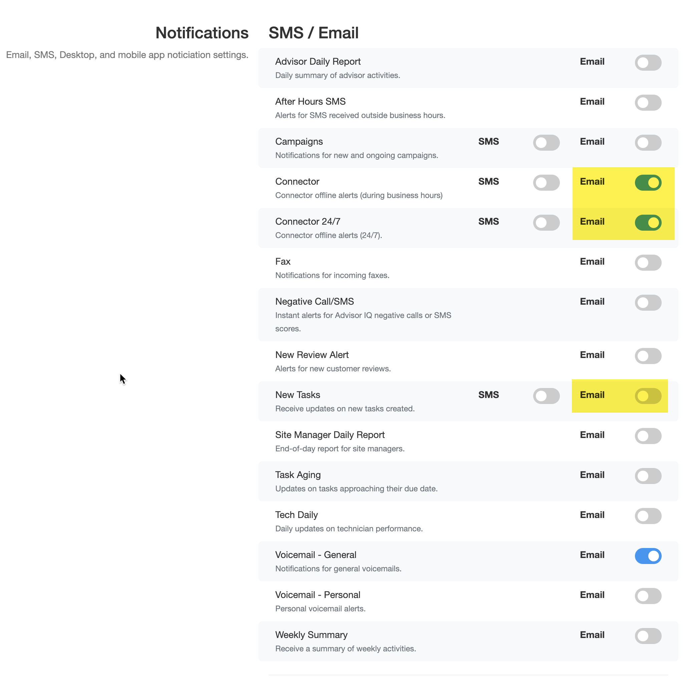Screen dimensions: 692x678
Task: Turn on Tech Daily email toggle
Action: 648,516
